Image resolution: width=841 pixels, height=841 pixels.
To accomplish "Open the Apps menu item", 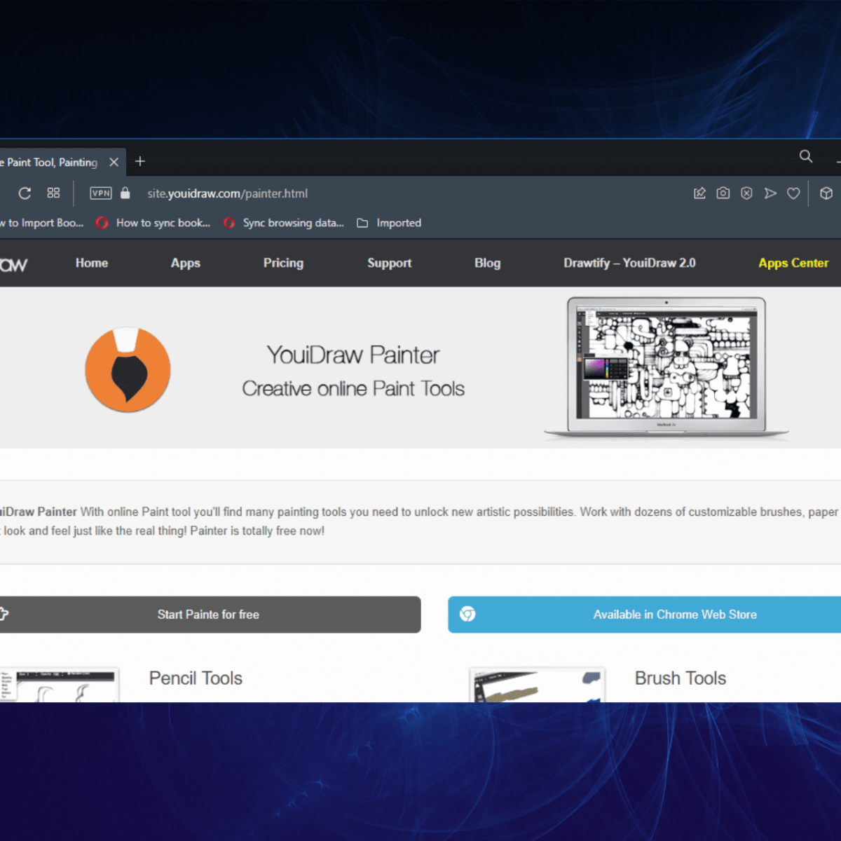I will [x=186, y=263].
